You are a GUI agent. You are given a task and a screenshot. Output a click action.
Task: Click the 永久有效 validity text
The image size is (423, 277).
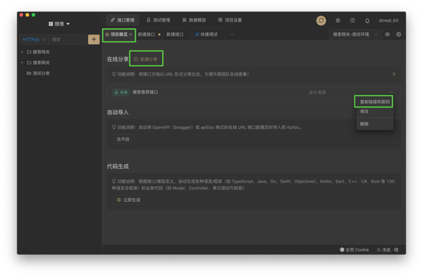click(317, 92)
